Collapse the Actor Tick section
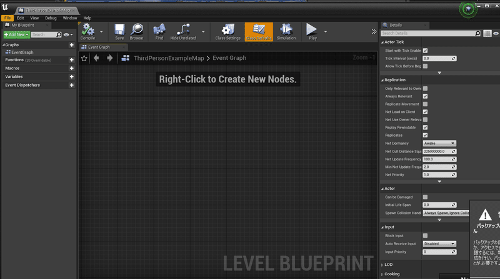Viewport: 500px width, 279px height. click(382, 42)
